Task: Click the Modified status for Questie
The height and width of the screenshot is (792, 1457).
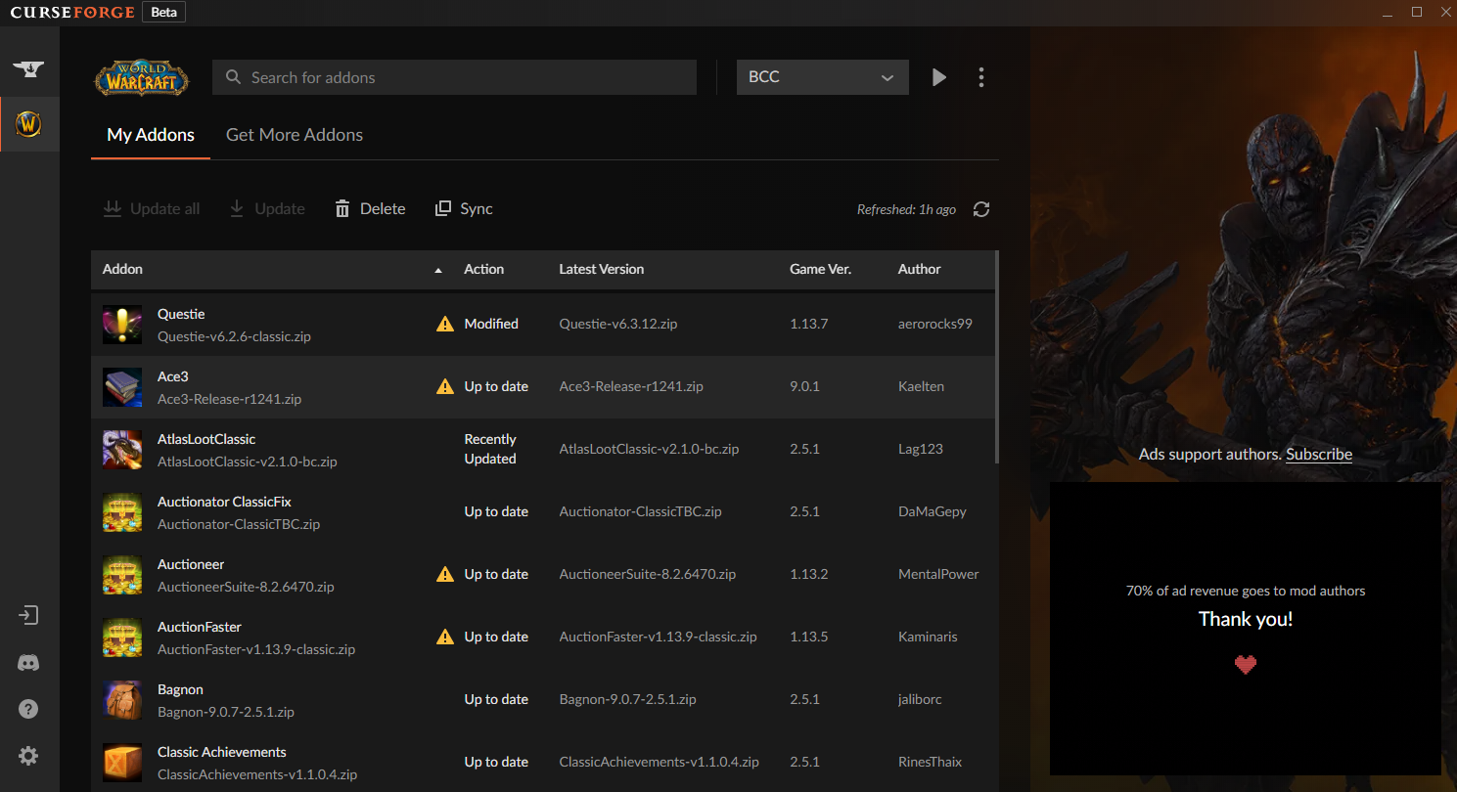Action: point(491,324)
